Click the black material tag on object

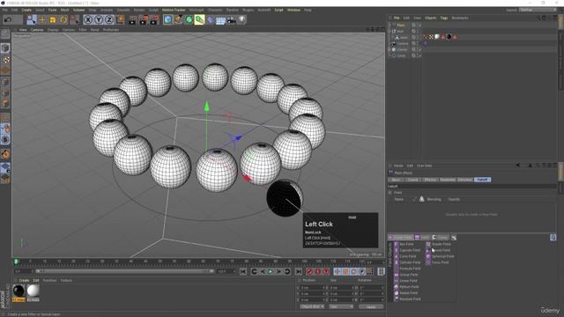click(x=449, y=37)
